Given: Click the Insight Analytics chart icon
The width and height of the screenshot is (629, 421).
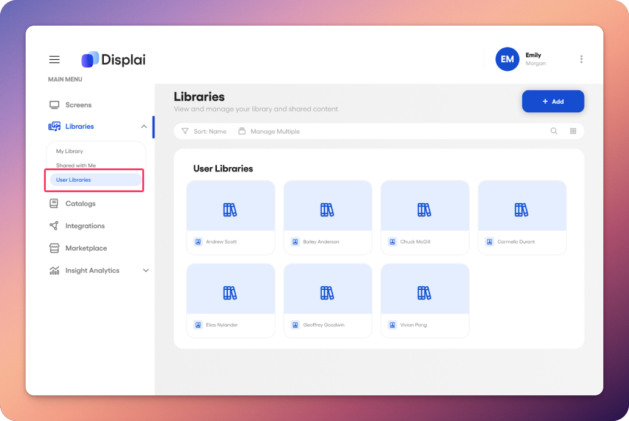Looking at the screenshot, I should 54,270.
